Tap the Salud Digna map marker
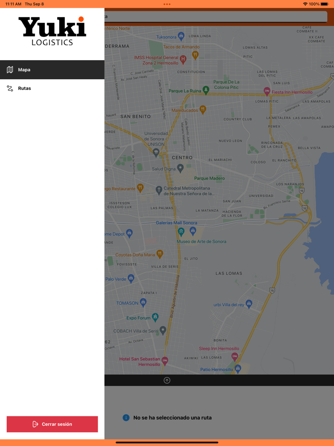Viewport: 334px width, 446px height. pos(180,168)
